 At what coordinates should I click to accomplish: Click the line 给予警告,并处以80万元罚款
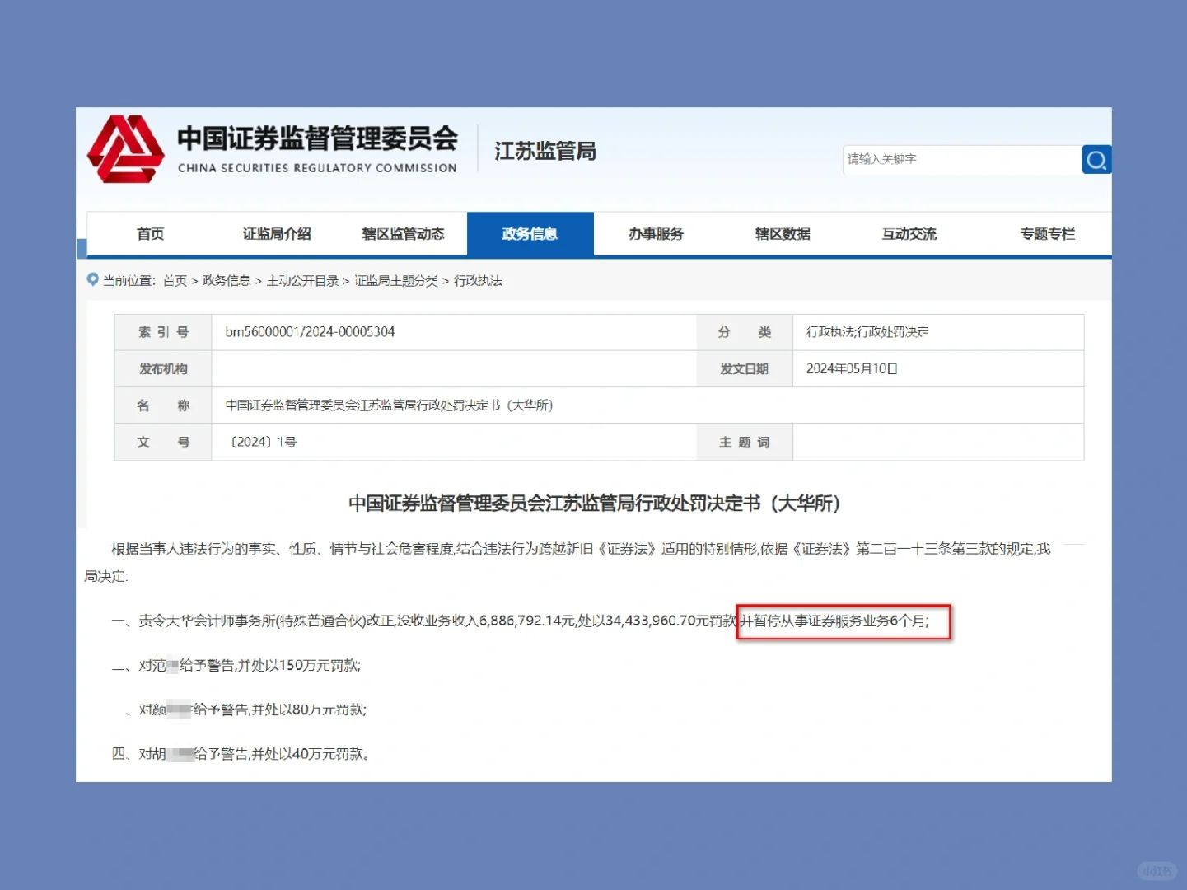click(246, 710)
